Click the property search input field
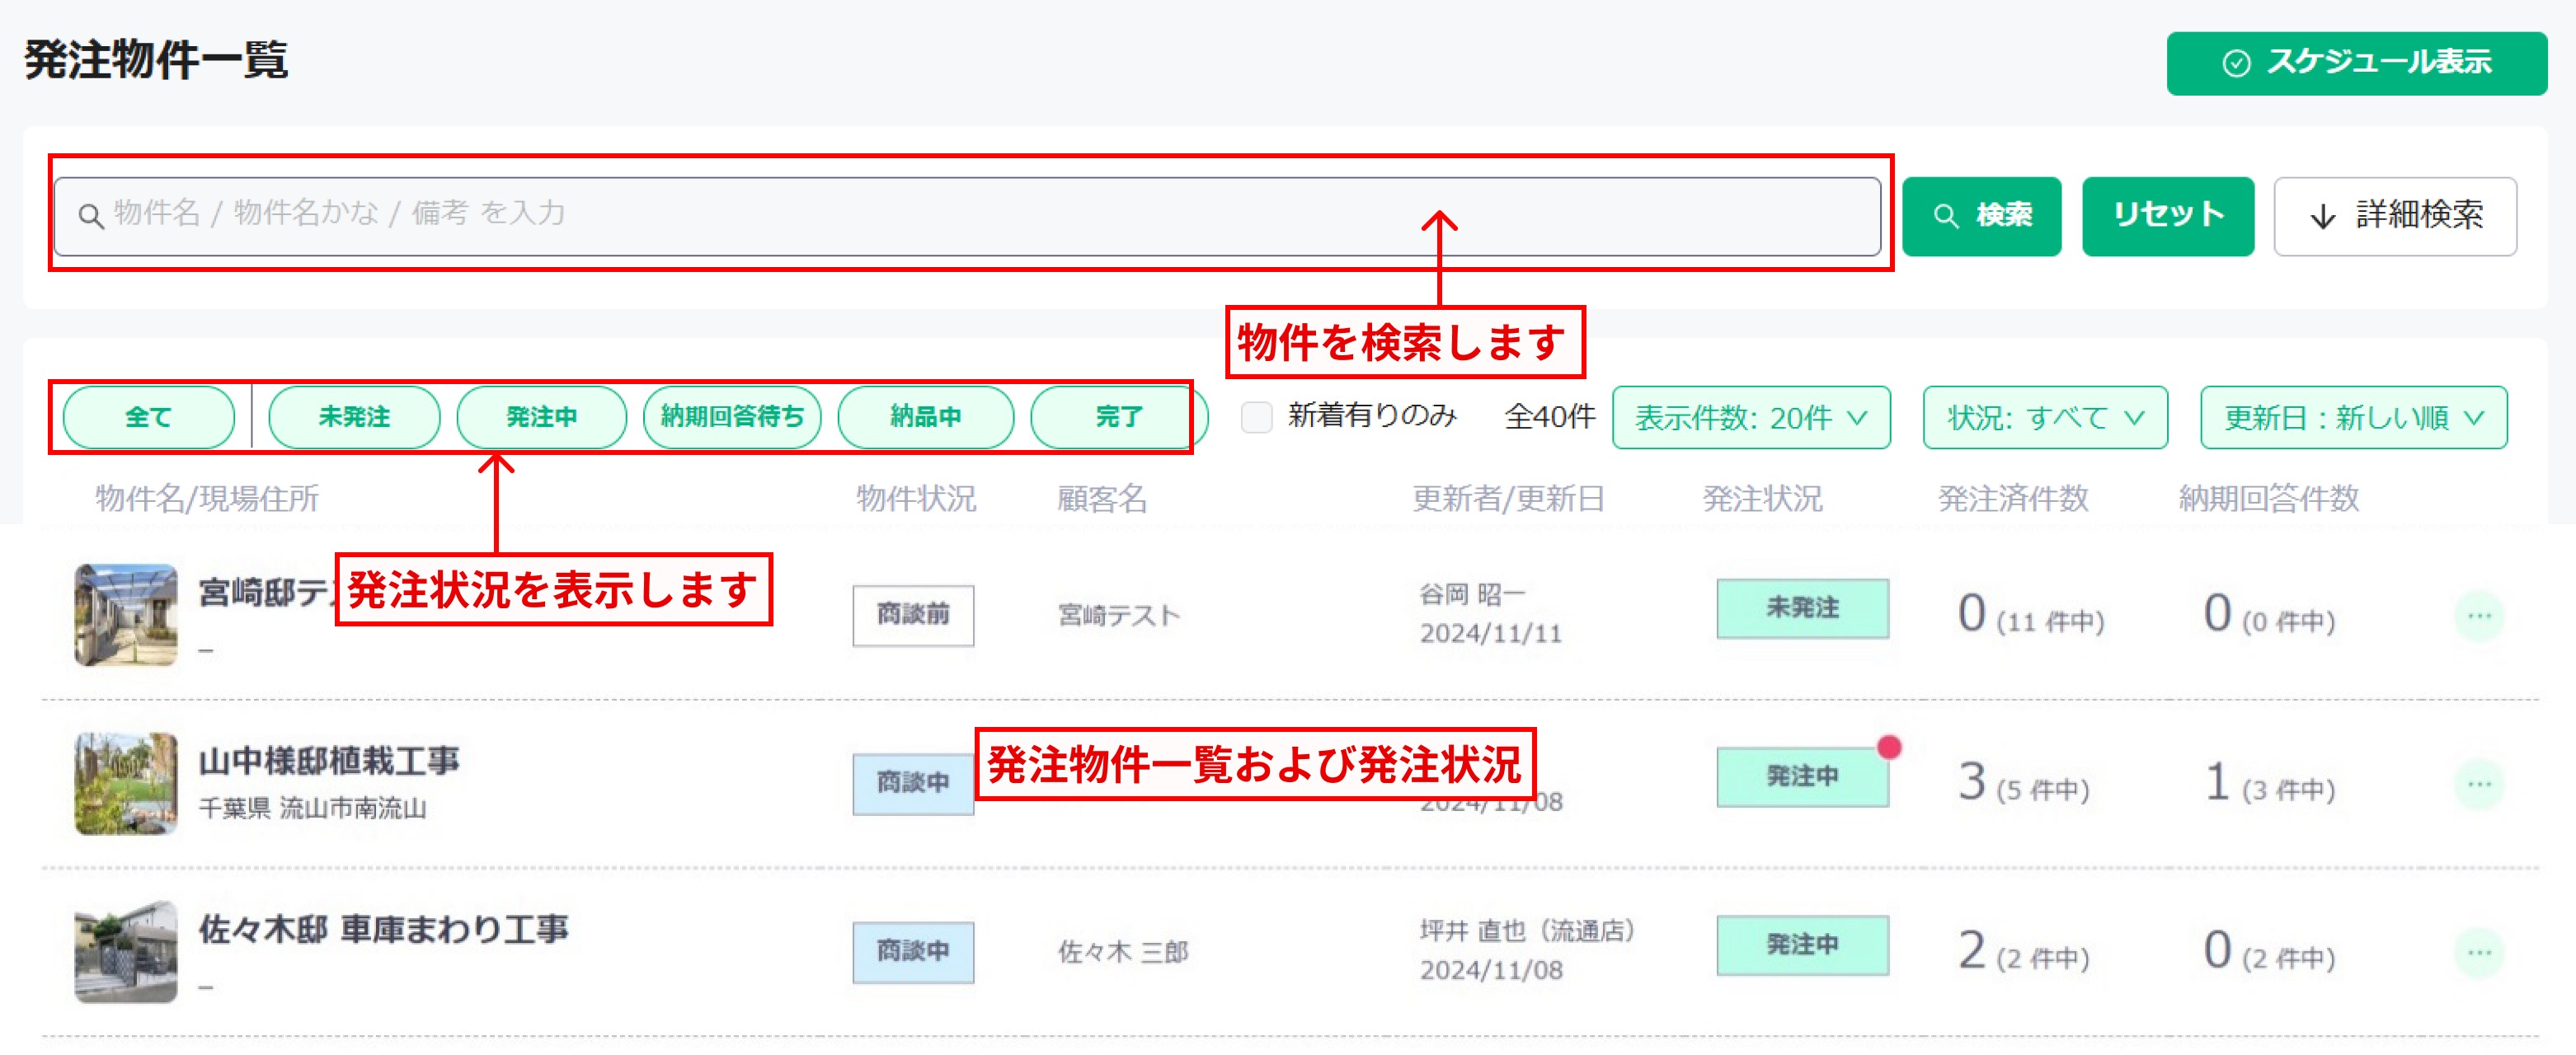Viewport: 2576px width, 1055px height. (x=967, y=216)
